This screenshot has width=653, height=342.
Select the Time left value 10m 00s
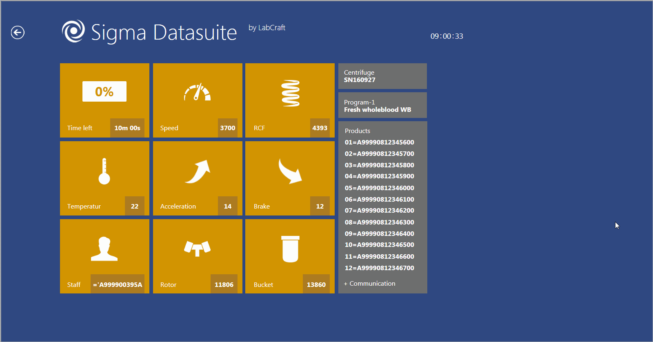pyautogui.click(x=127, y=128)
